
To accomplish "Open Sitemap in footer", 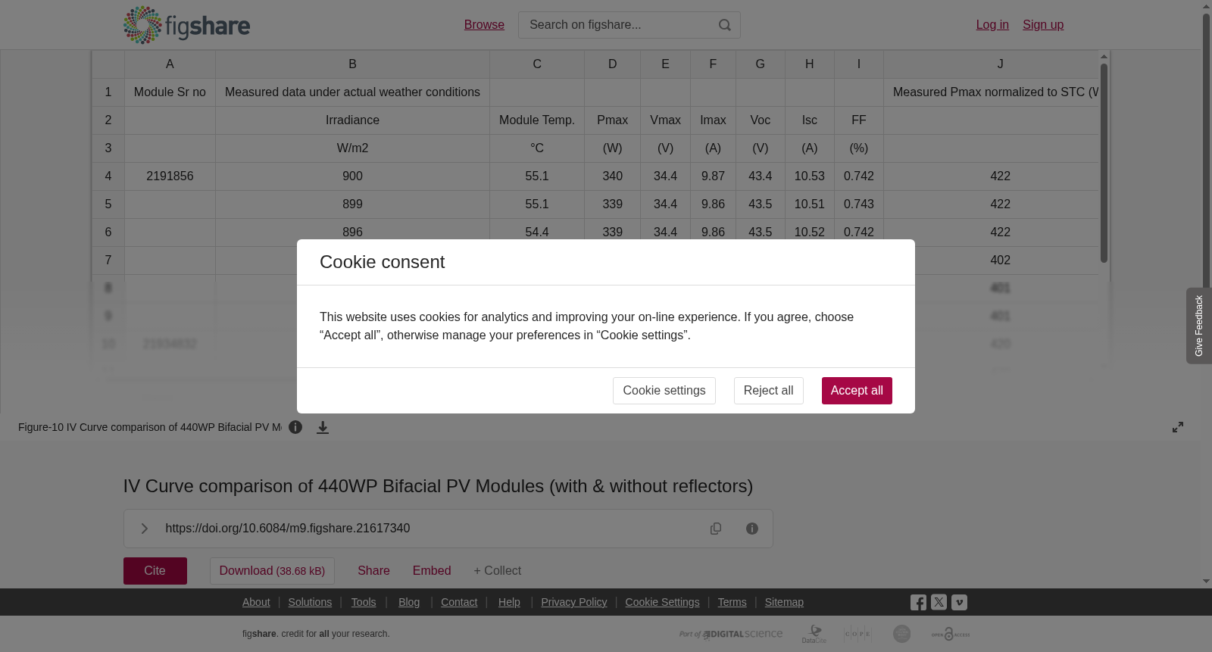I will click(784, 602).
